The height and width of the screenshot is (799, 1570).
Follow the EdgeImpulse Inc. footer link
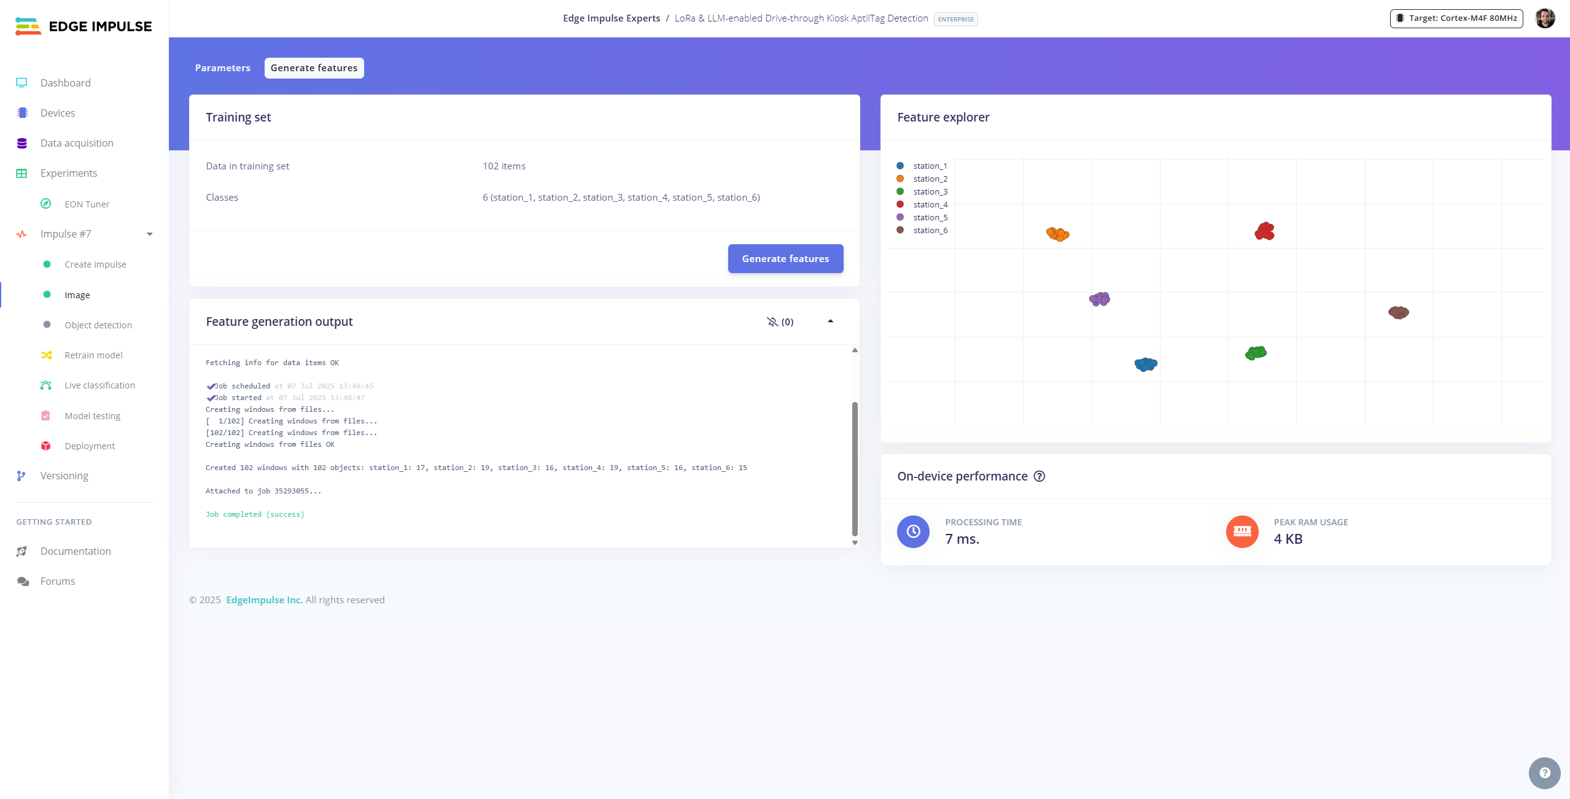tap(264, 600)
